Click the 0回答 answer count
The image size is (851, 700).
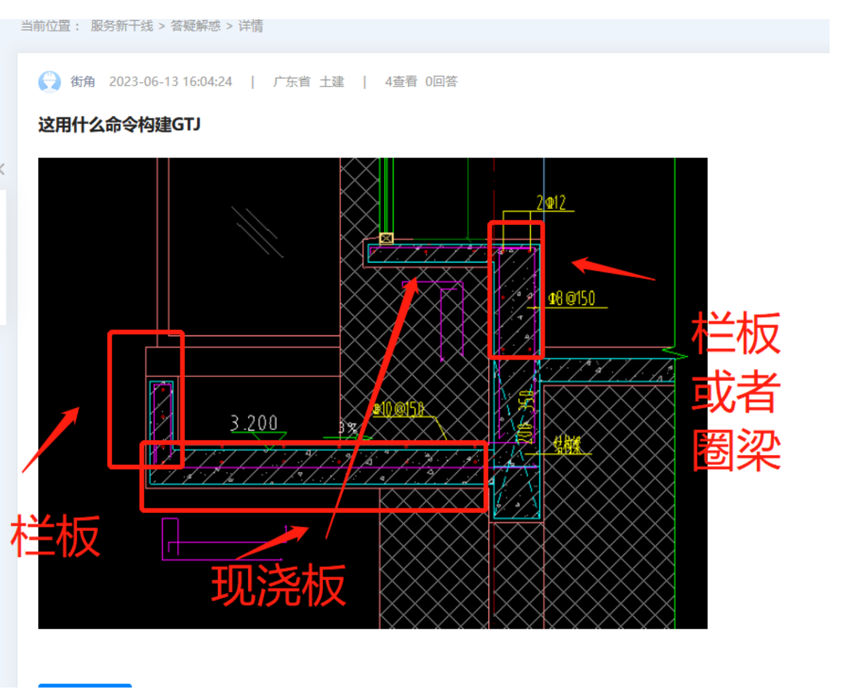coord(442,81)
